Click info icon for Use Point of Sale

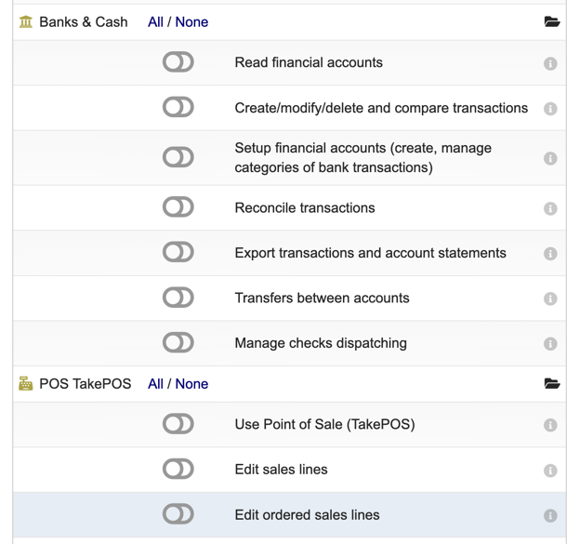point(550,425)
